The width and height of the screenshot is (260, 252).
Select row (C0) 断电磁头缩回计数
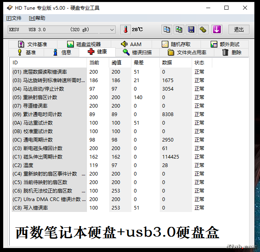112,148
